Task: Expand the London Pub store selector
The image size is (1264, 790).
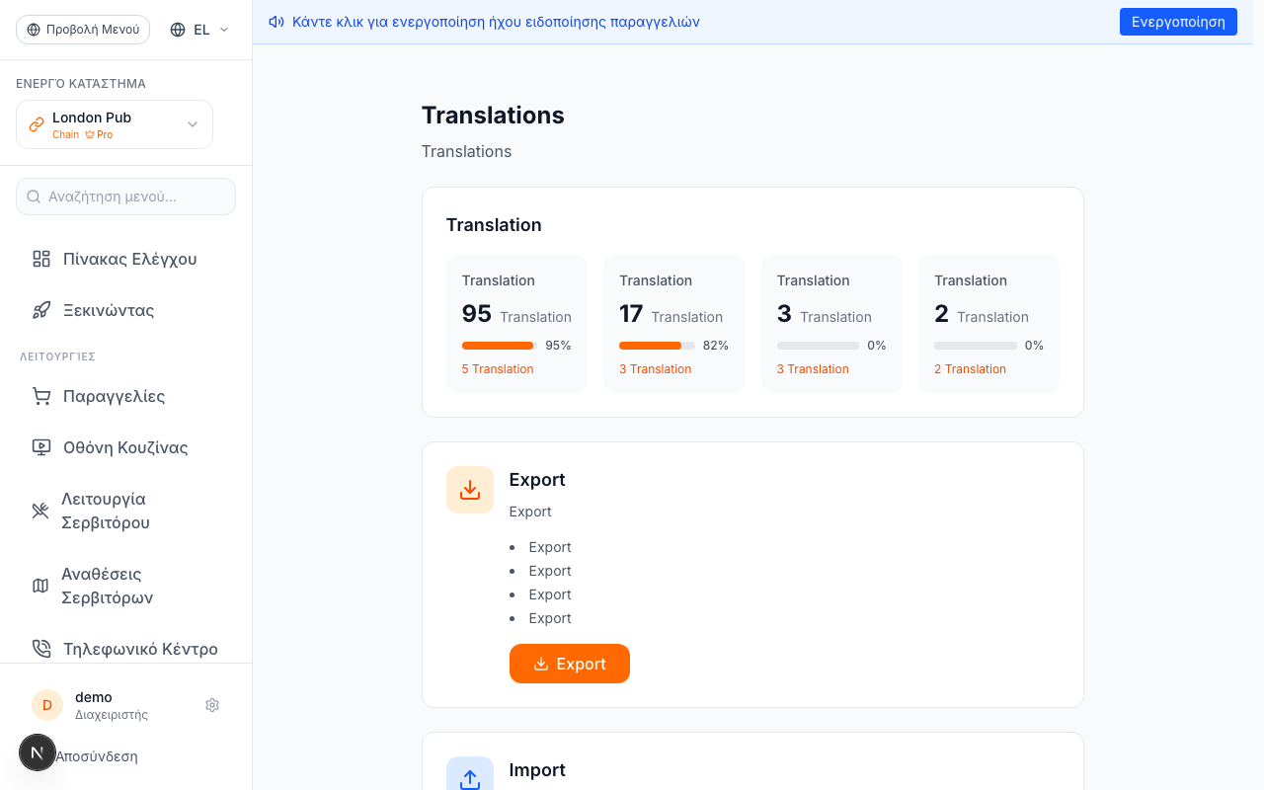Action: (115, 124)
